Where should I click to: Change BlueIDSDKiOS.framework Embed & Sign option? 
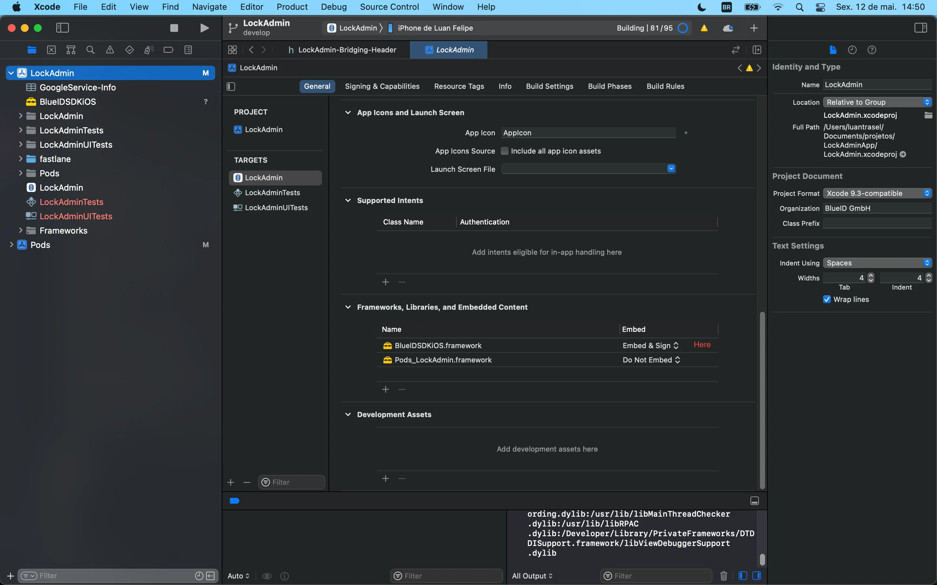650,346
